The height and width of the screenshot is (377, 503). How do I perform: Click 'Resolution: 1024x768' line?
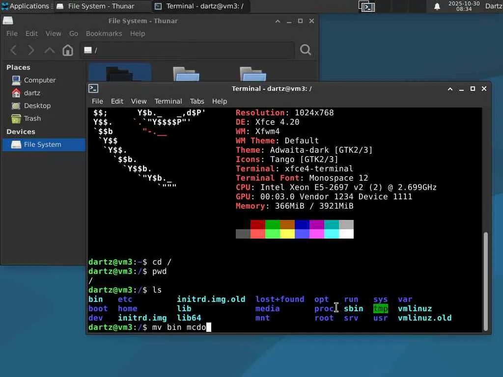[x=284, y=113]
